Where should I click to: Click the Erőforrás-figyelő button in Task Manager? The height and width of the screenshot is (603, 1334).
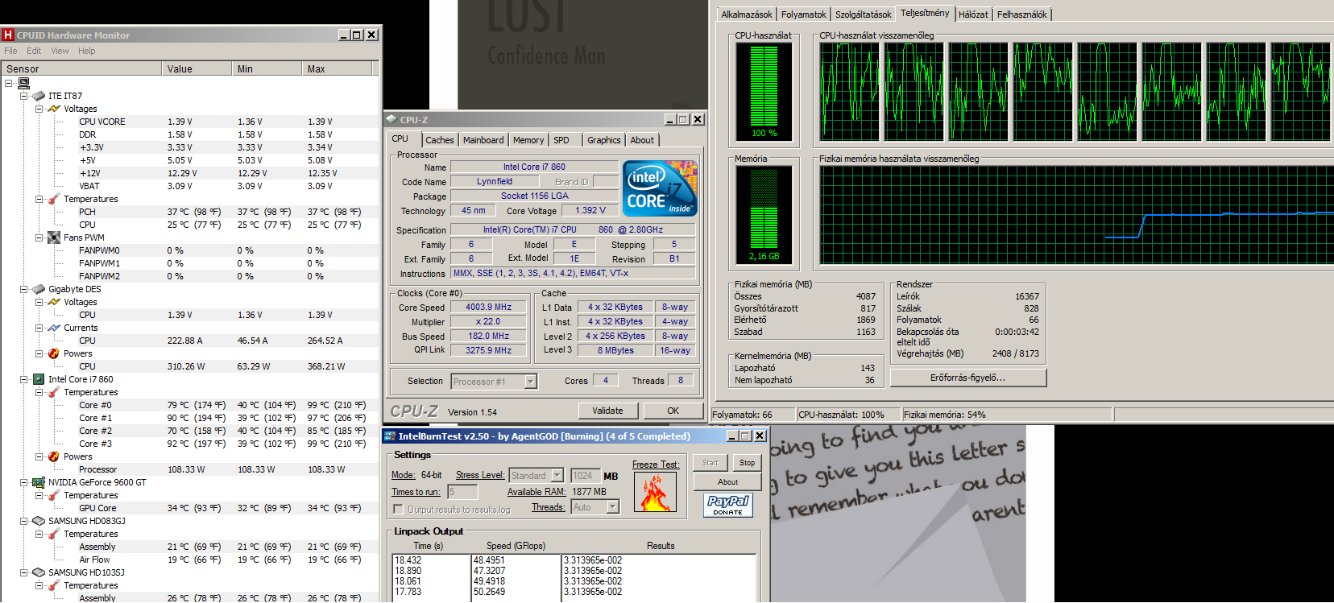(x=968, y=378)
